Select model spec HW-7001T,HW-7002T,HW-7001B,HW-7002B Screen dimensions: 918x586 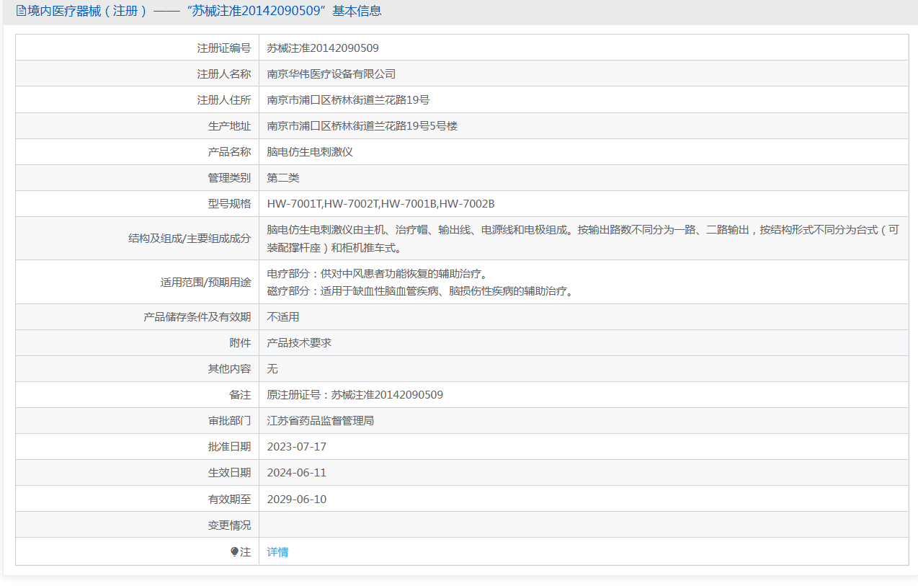tap(381, 204)
